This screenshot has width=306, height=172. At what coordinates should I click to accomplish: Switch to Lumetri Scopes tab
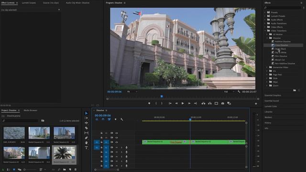[29, 3]
